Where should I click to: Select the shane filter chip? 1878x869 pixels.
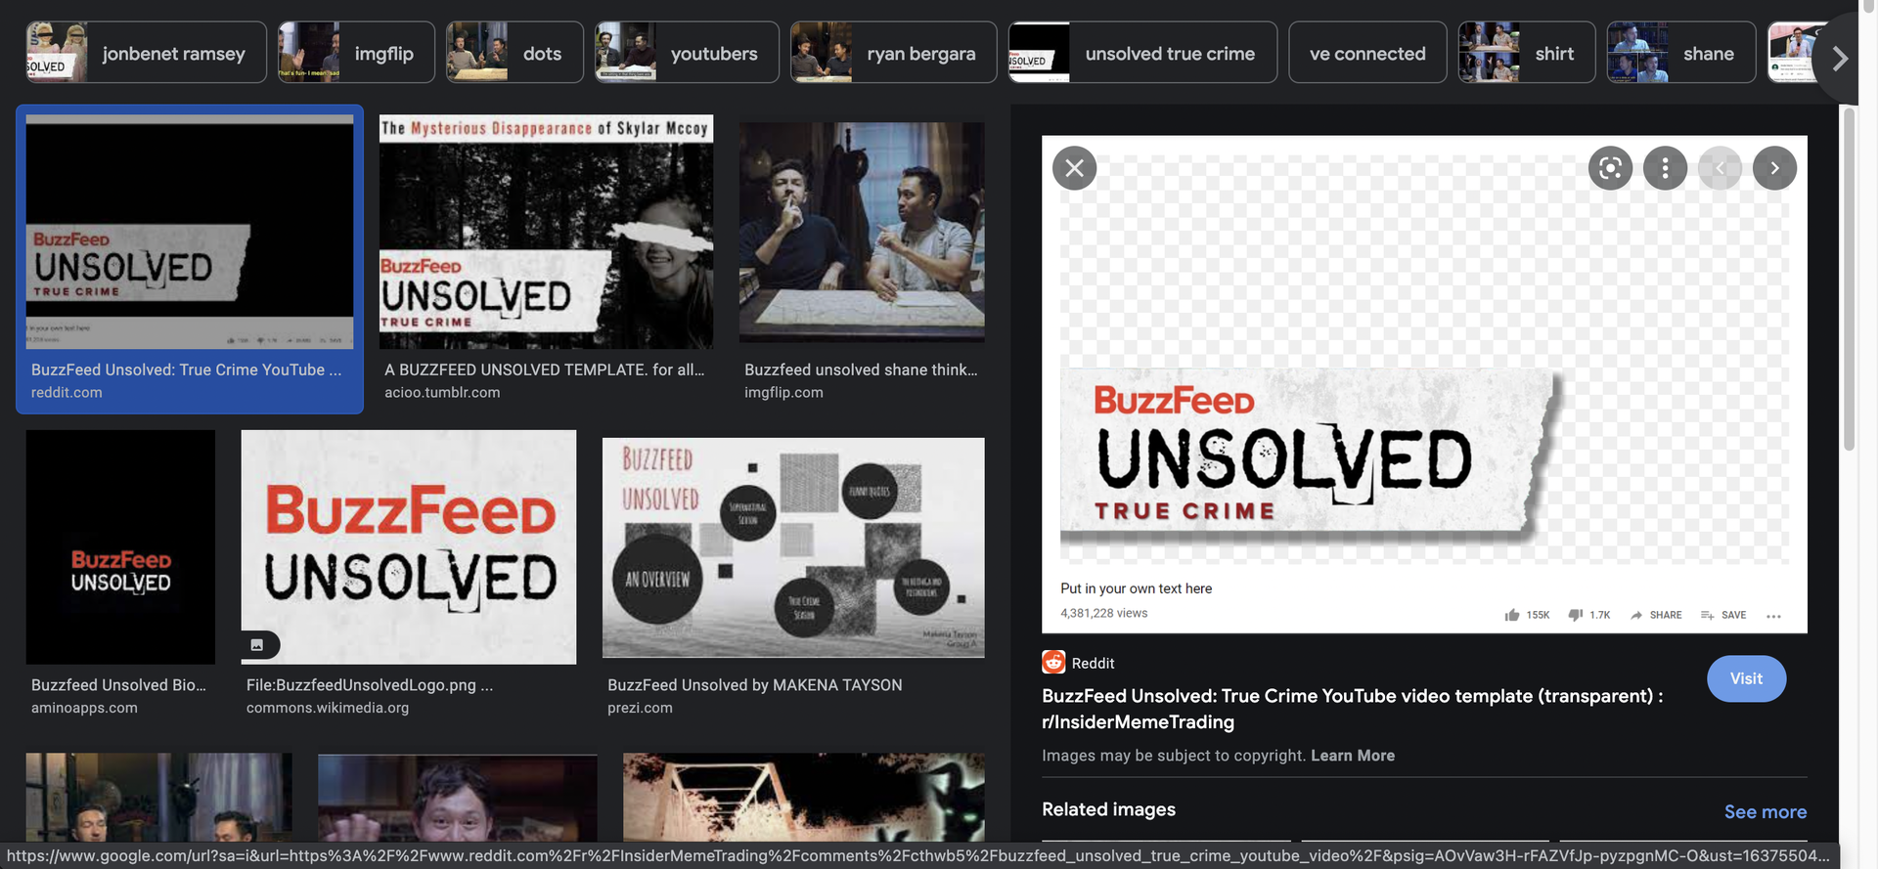click(1681, 53)
